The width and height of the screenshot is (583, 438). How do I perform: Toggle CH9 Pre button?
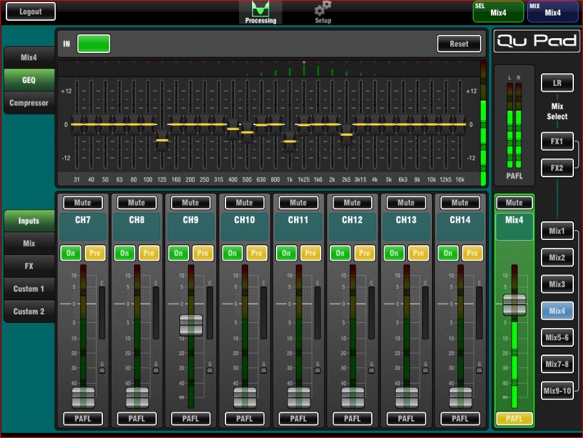pyautogui.click(x=203, y=253)
